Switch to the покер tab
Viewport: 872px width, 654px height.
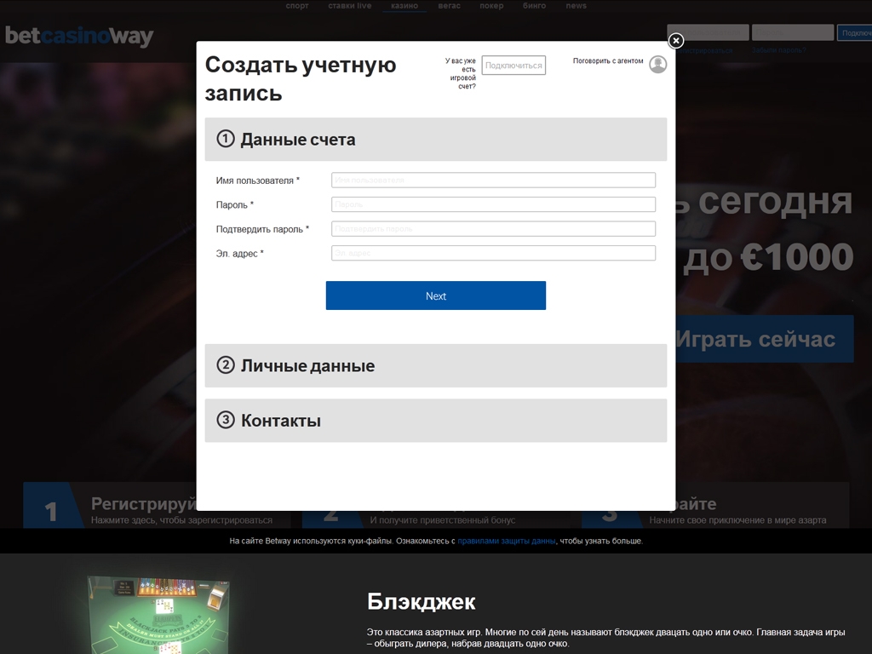(x=491, y=6)
